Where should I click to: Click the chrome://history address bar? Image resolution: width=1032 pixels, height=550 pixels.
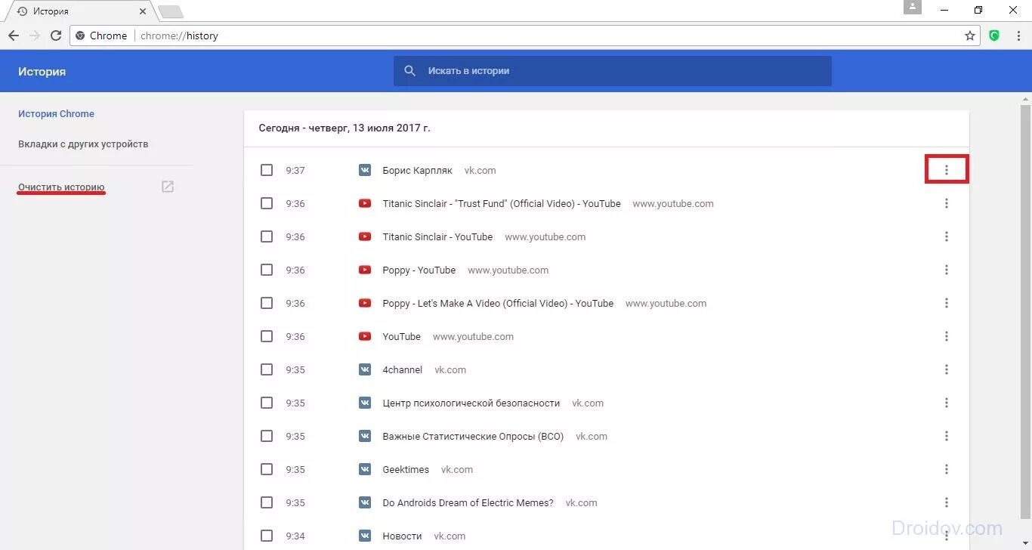525,36
